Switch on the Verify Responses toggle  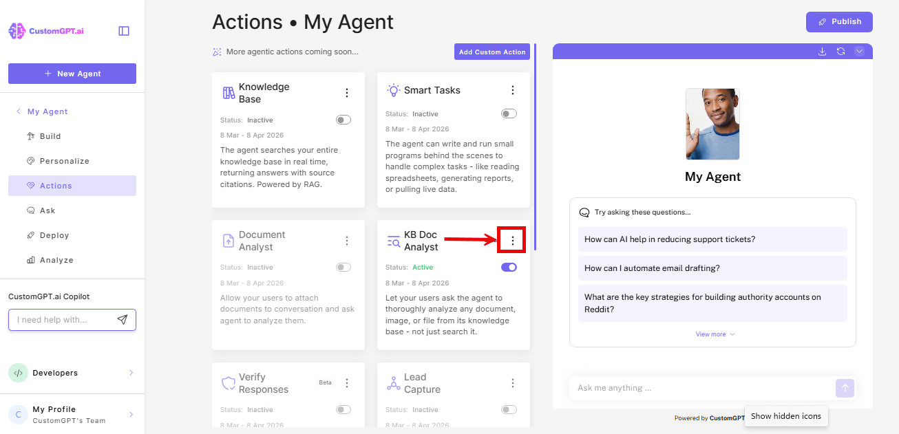343,409
